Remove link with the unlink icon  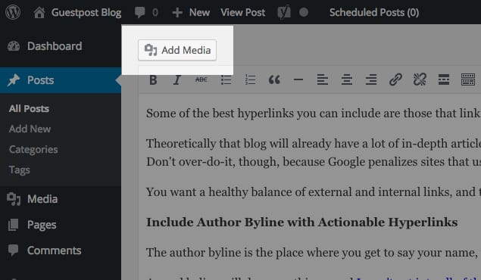point(420,79)
